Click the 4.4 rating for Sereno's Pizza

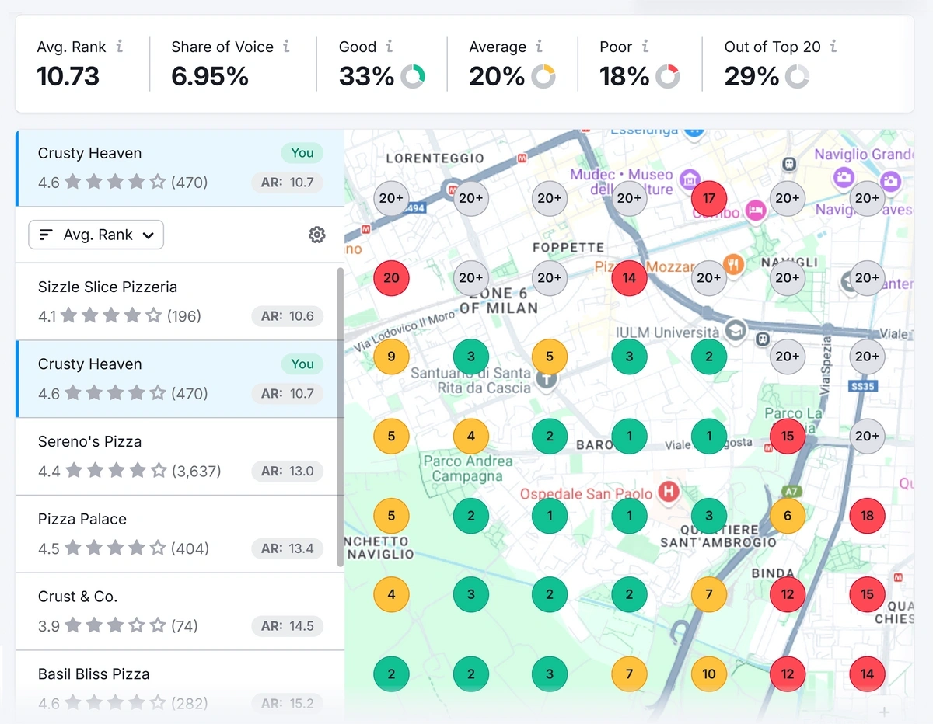(x=49, y=471)
